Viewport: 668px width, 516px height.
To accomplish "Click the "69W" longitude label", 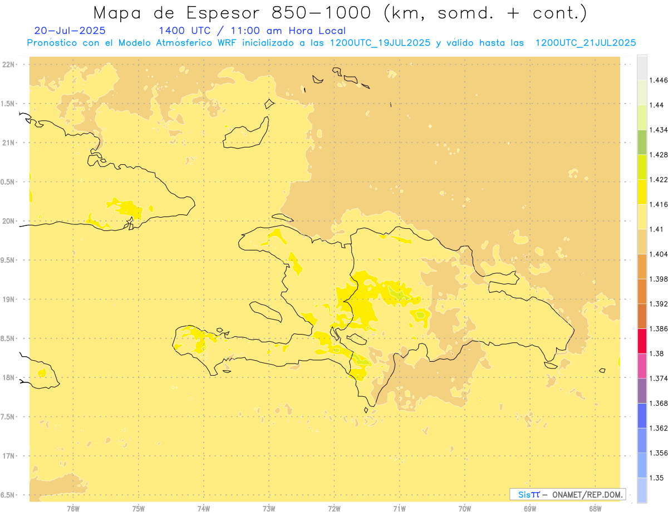I will (530, 509).
